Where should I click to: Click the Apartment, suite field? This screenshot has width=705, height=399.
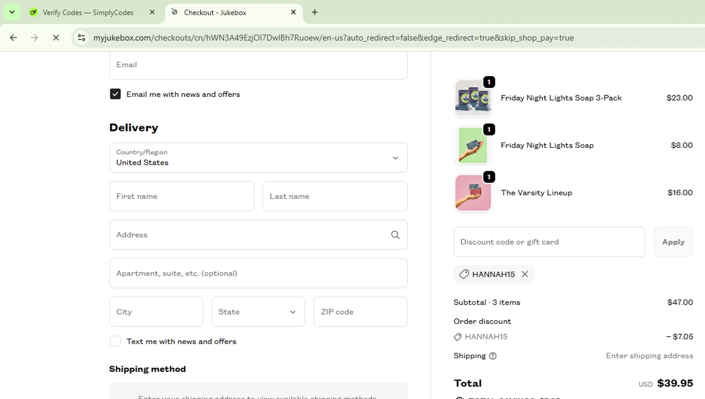click(x=258, y=273)
